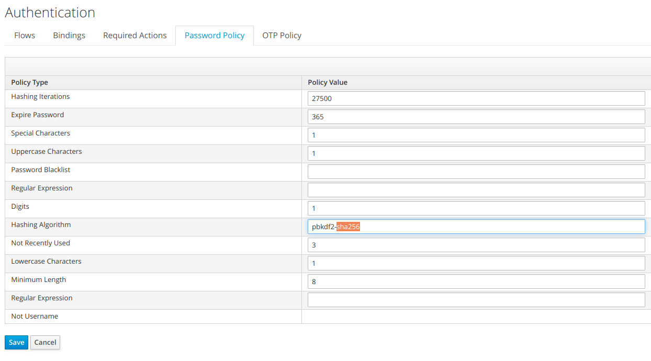Click the empty Password Blacklist field

(x=476, y=171)
